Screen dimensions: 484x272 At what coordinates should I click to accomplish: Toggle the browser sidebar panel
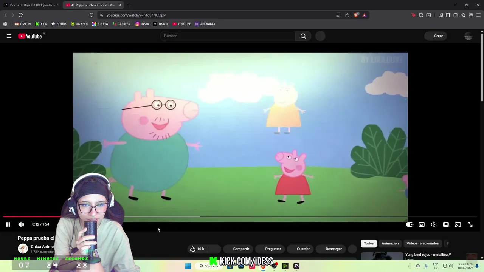(x=448, y=15)
